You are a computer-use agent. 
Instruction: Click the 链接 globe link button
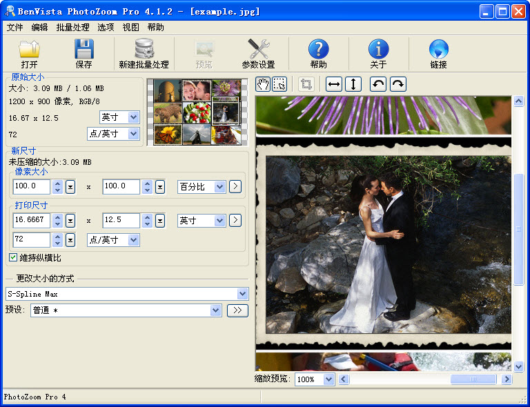[x=438, y=50]
